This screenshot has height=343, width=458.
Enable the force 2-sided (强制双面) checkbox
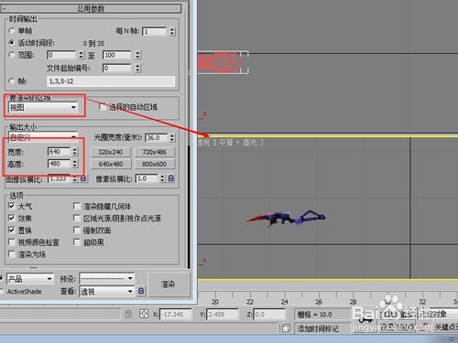tap(77, 230)
